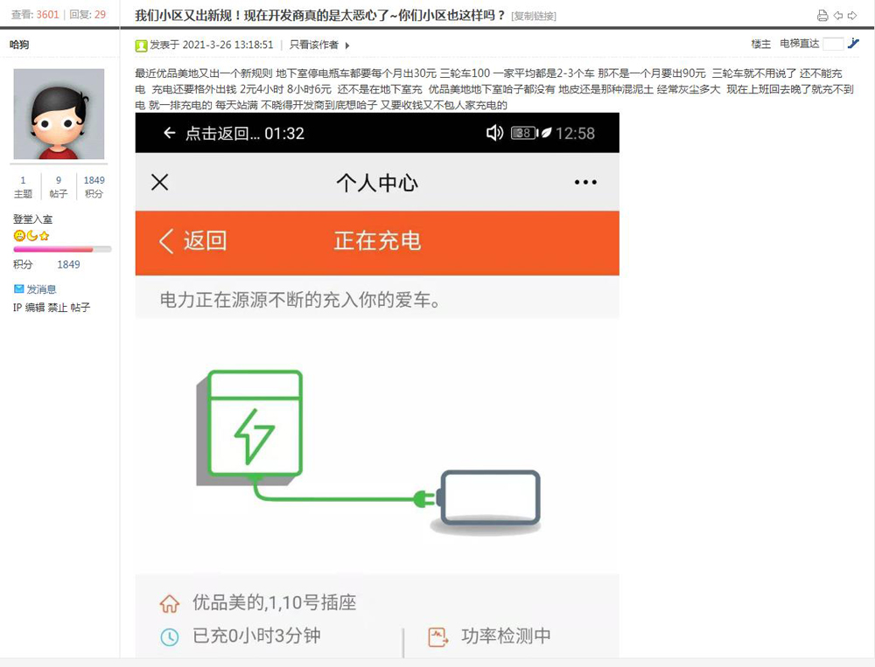Click the user avatar image of 哈狗
875x667 pixels.
(x=59, y=114)
